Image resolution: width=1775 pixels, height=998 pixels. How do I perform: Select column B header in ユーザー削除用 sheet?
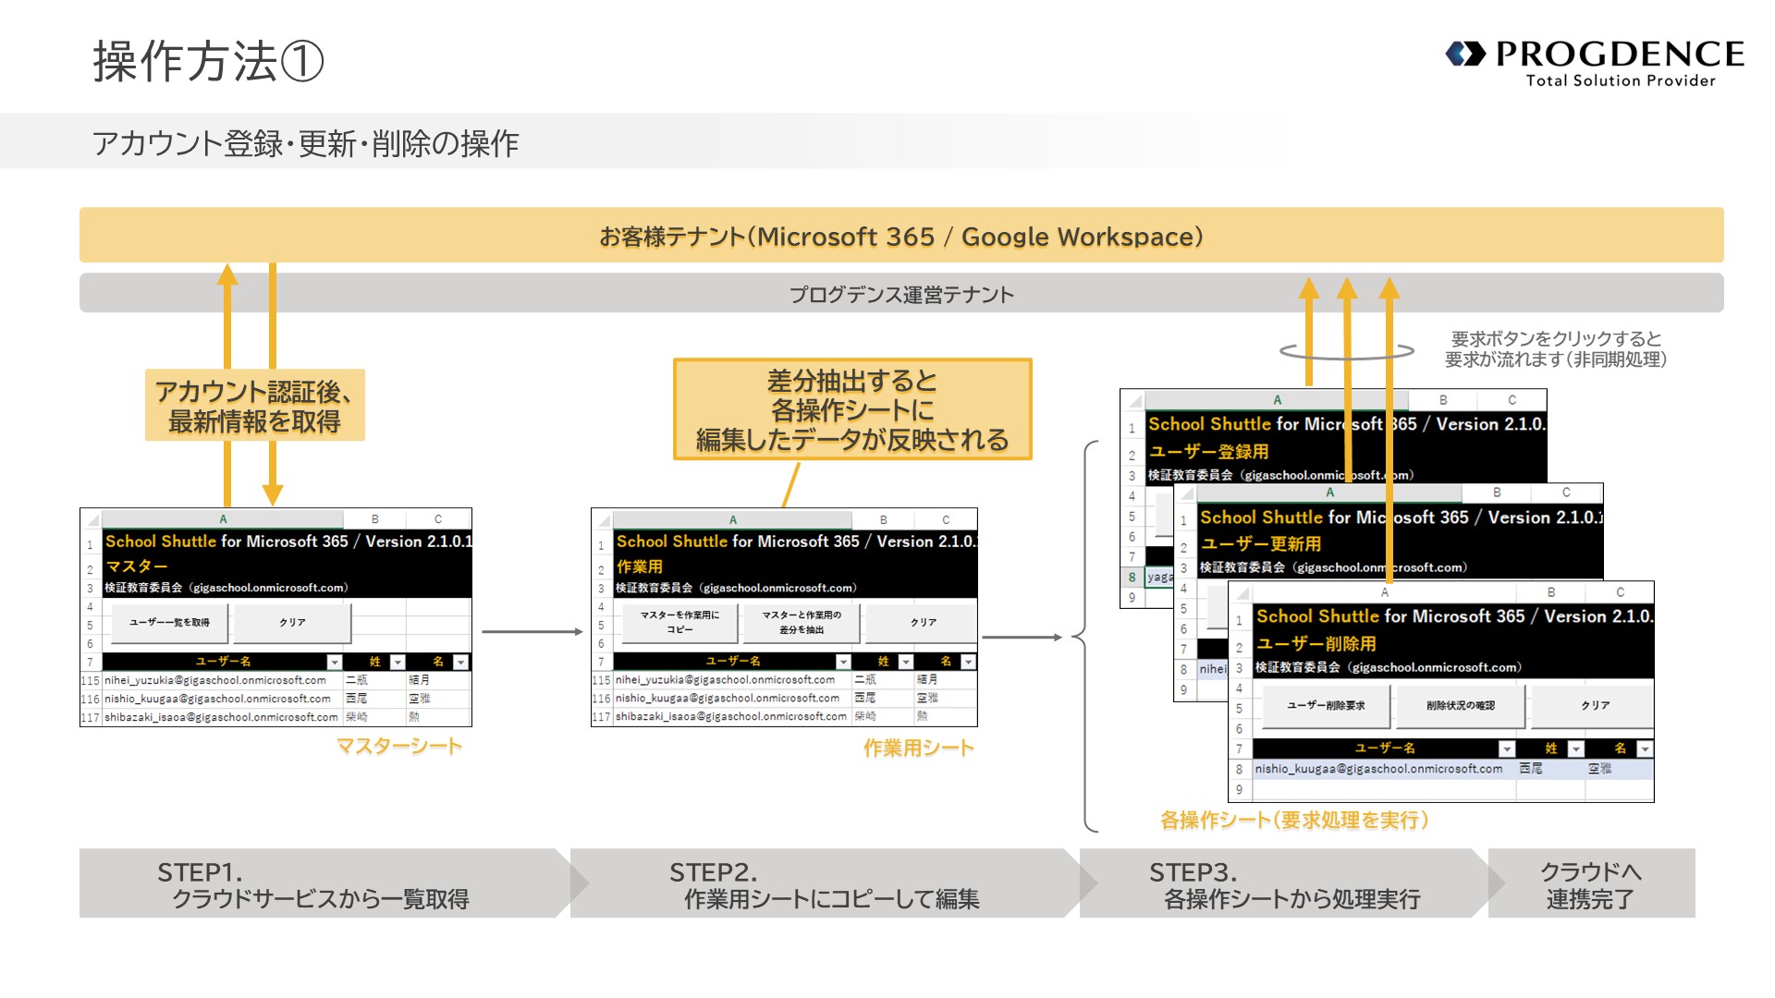tap(1551, 592)
